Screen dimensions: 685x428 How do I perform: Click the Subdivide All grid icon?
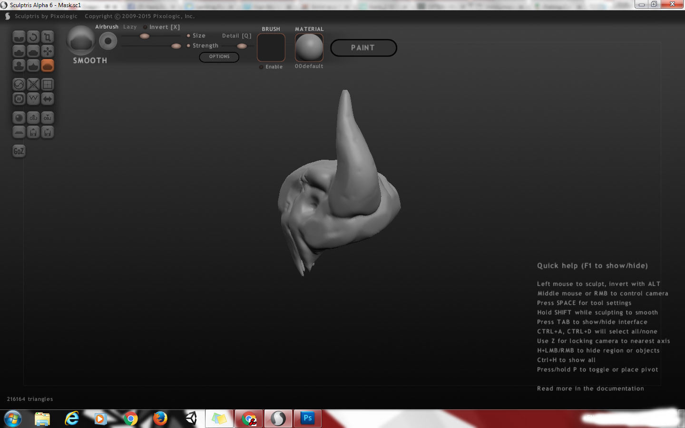[48, 84]
